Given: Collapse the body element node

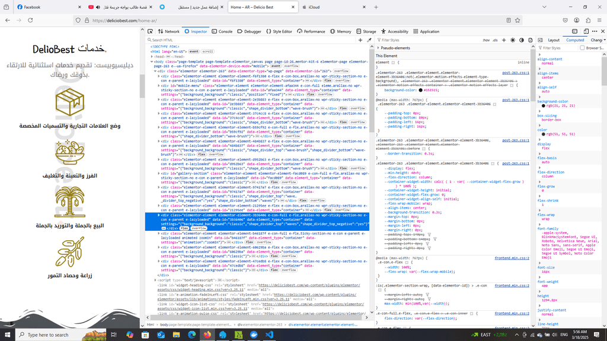Looking at the screenshot, I should tap(152, 62).
